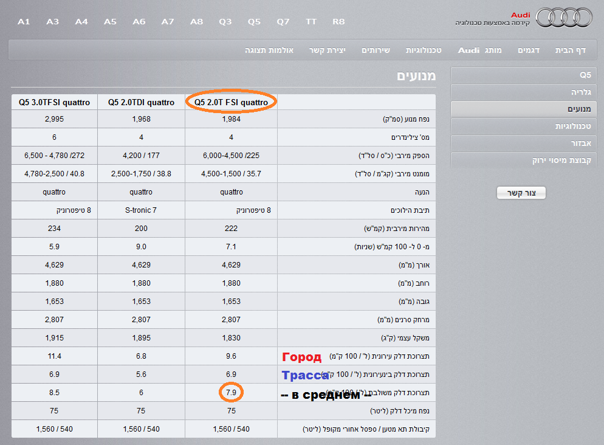Image resolution: width=604 pixels, height=445 pixels.
Task: Click the Audi four rings logo
Action: [x=565, y=17]
